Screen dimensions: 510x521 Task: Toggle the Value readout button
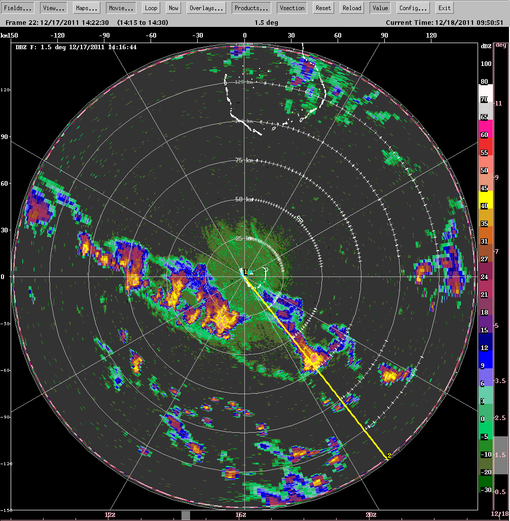[380, 8]
